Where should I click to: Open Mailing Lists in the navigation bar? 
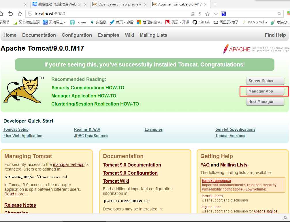click(153, 35)
